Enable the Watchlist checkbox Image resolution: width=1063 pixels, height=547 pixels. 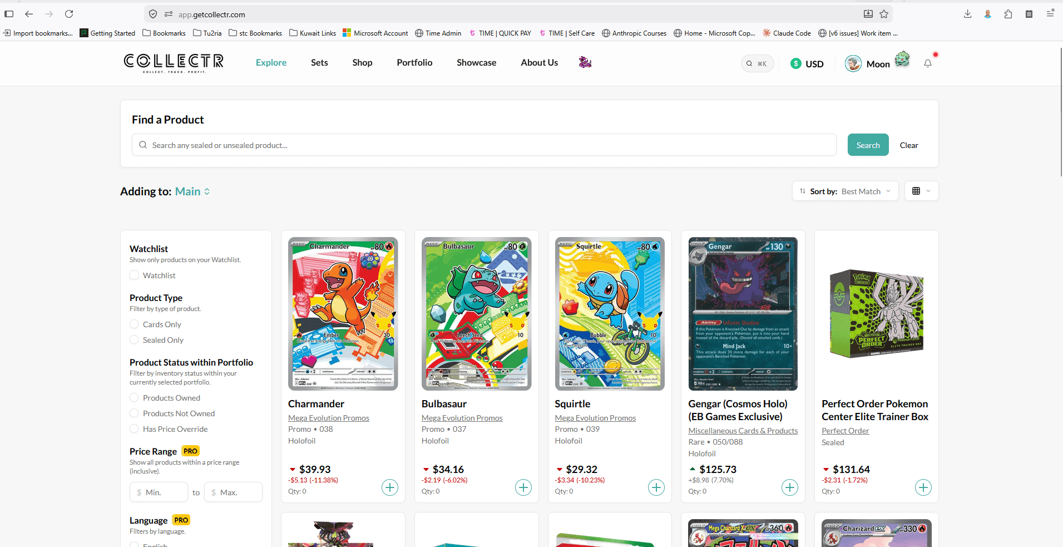click(x=134, y=275)
